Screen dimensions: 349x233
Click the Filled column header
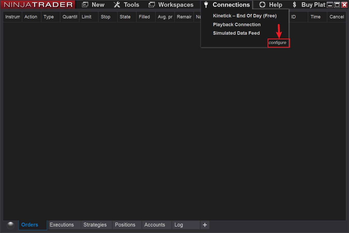pyautogui.click(x=146, y=17)
